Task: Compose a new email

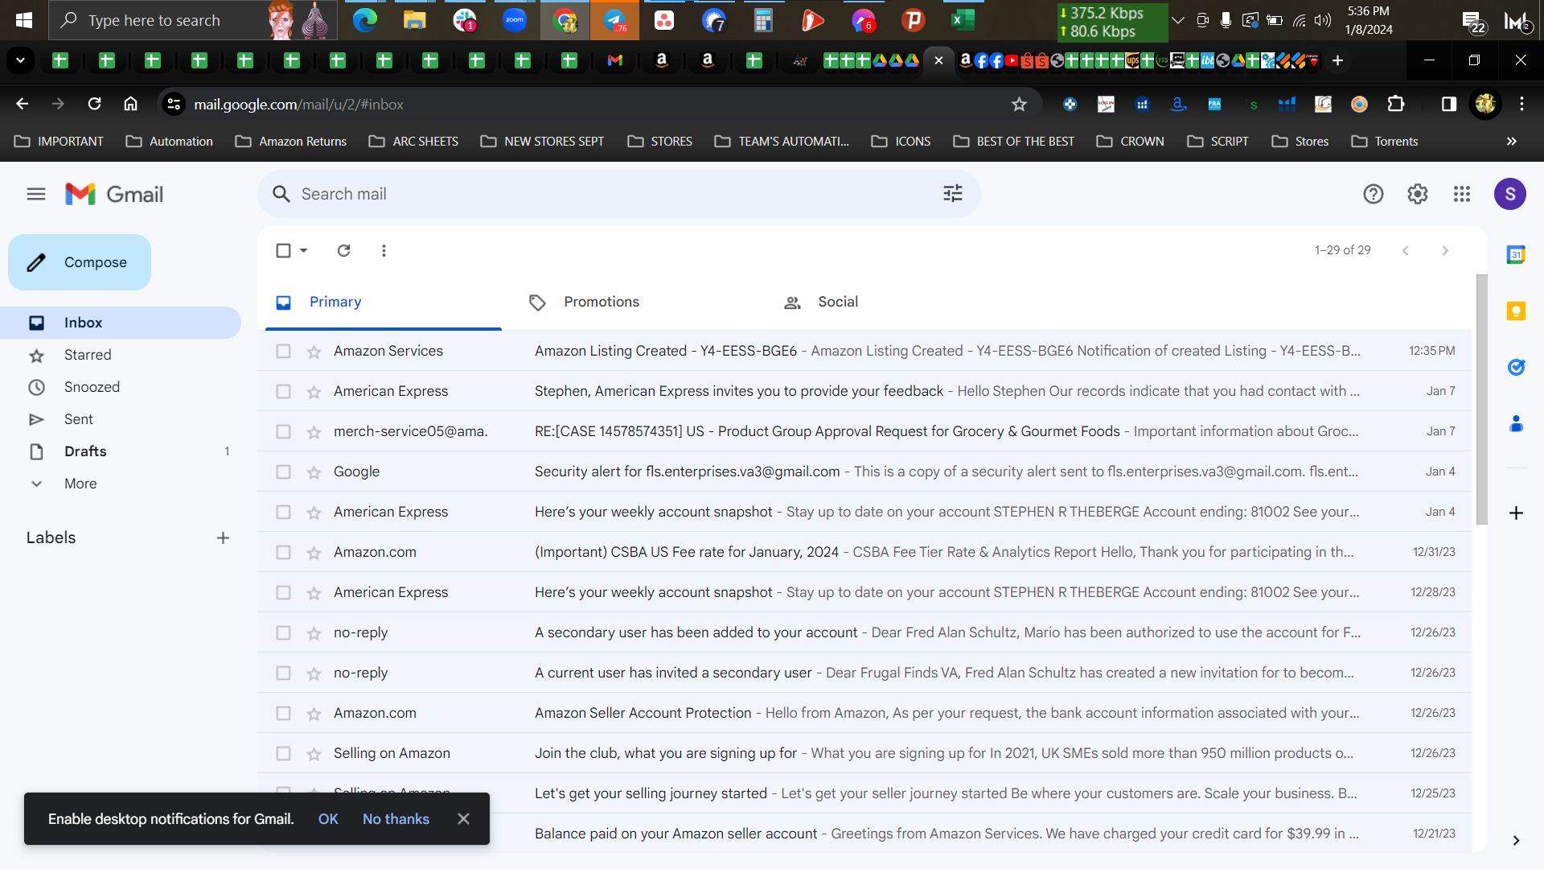Action: (x=80, y=262)
